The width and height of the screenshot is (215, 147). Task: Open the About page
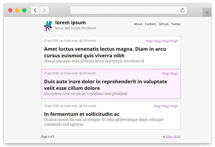coord(138,24)
